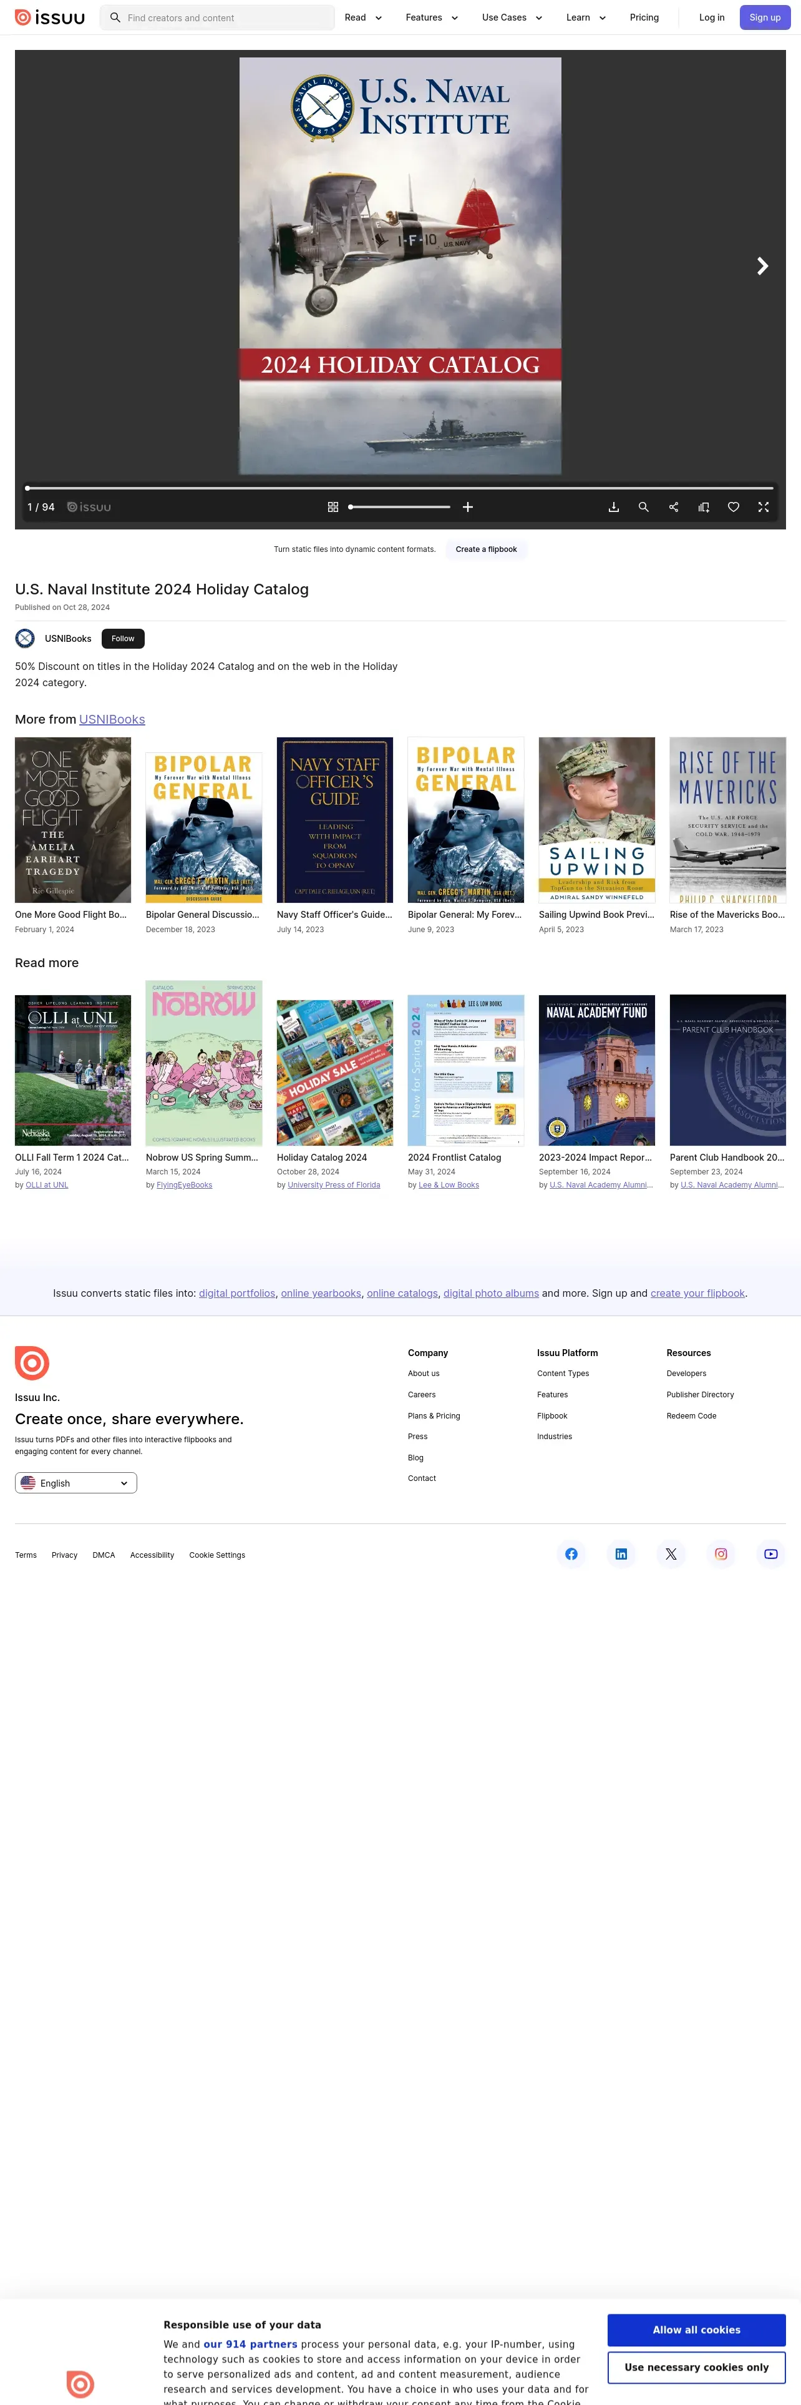The width and height of the screenshot is (801, 2405).
Task: Open Publisher Directory in footer
Action: pos(701,1395)
